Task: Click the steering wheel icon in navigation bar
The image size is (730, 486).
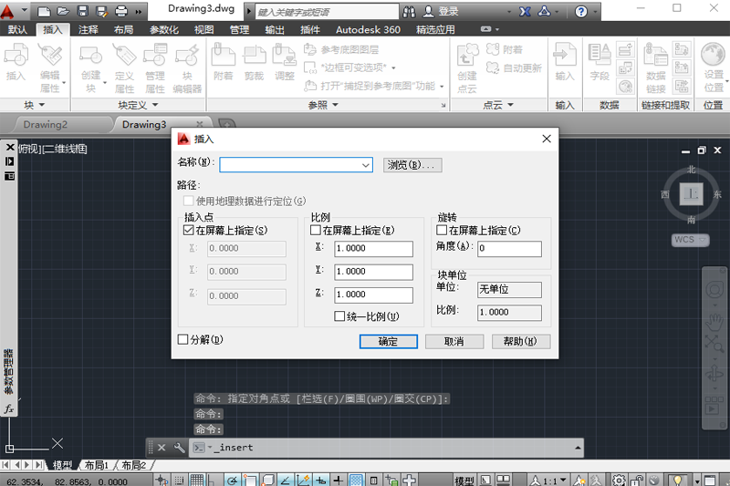Action: coord(714,290)
